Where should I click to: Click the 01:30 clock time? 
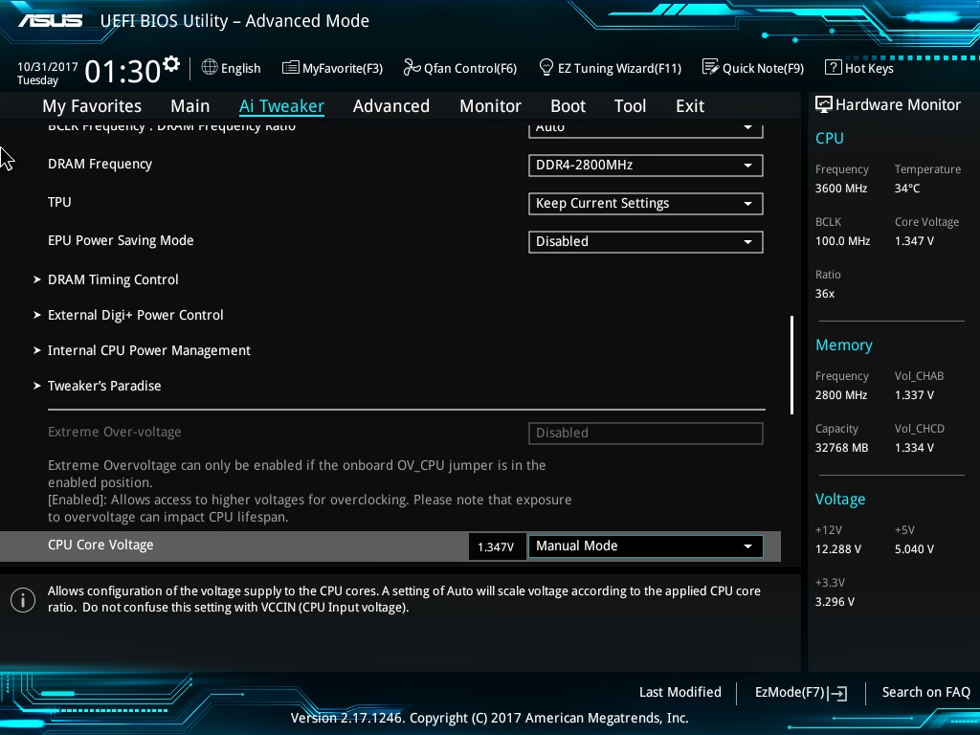[x=122, y=71]
